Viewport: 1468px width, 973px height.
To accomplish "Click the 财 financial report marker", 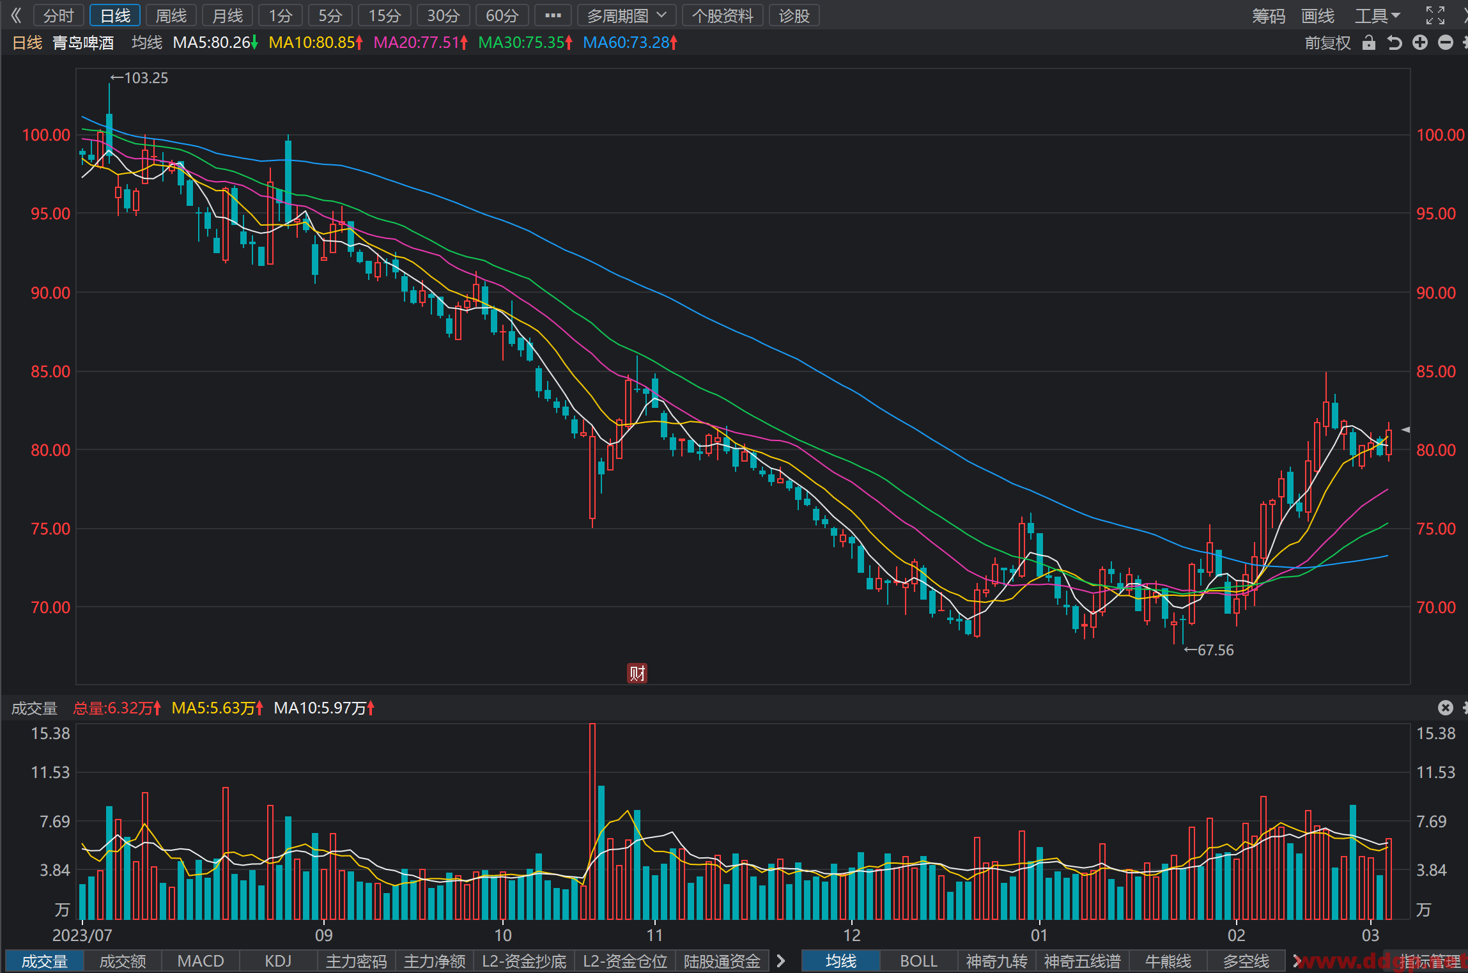I will (x=637, y=673).
